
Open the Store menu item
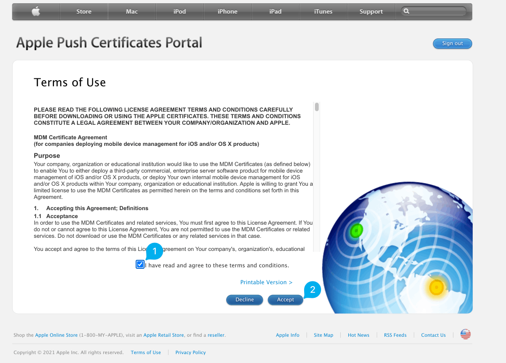coord(84,12)
